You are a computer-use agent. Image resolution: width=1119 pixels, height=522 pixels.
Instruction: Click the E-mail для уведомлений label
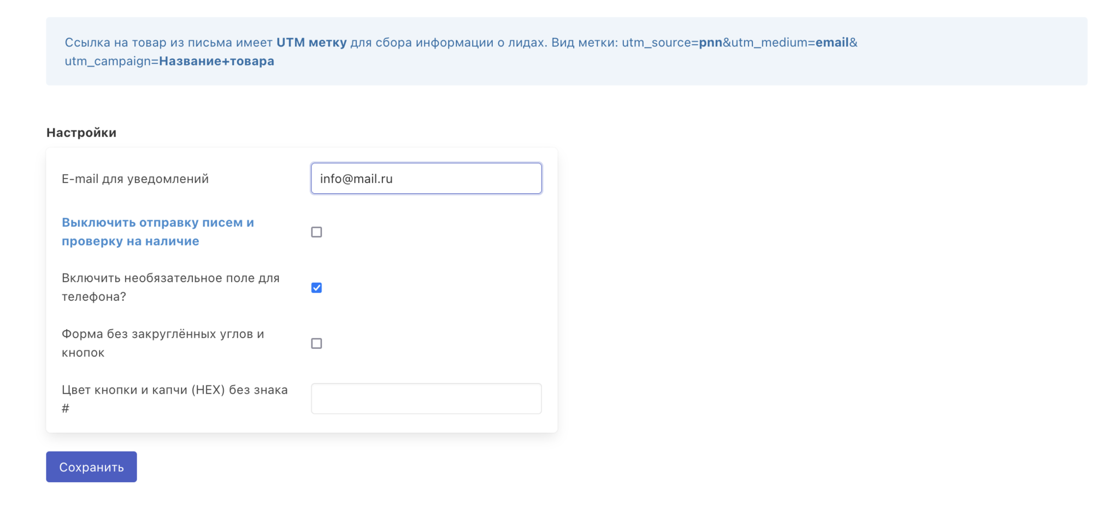coord(135,179)
